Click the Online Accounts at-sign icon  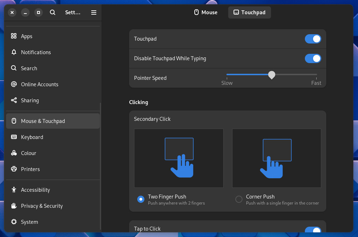click(14, 84)
